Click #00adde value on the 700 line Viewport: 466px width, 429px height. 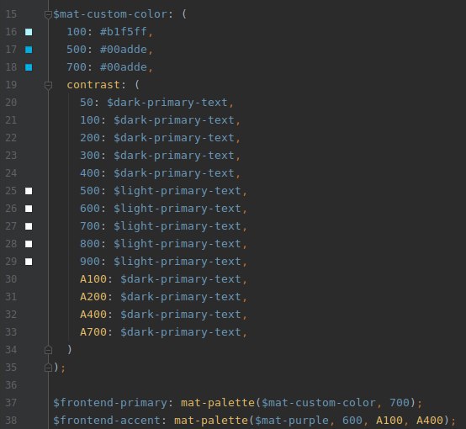tap(124, 67)
